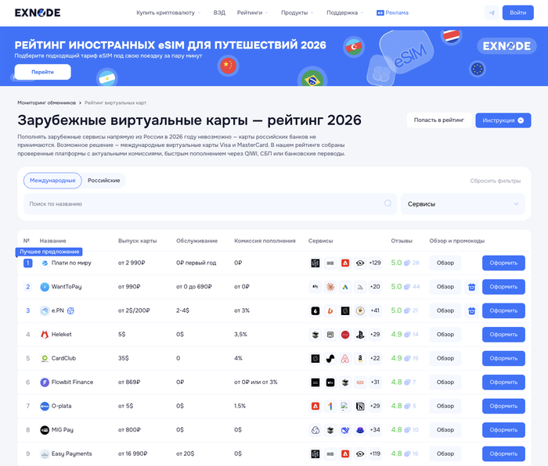Viewport: 548px width, 466px height.
Task: Click the Airbnb service icon in CardClub row
Action: coord(345,358)
